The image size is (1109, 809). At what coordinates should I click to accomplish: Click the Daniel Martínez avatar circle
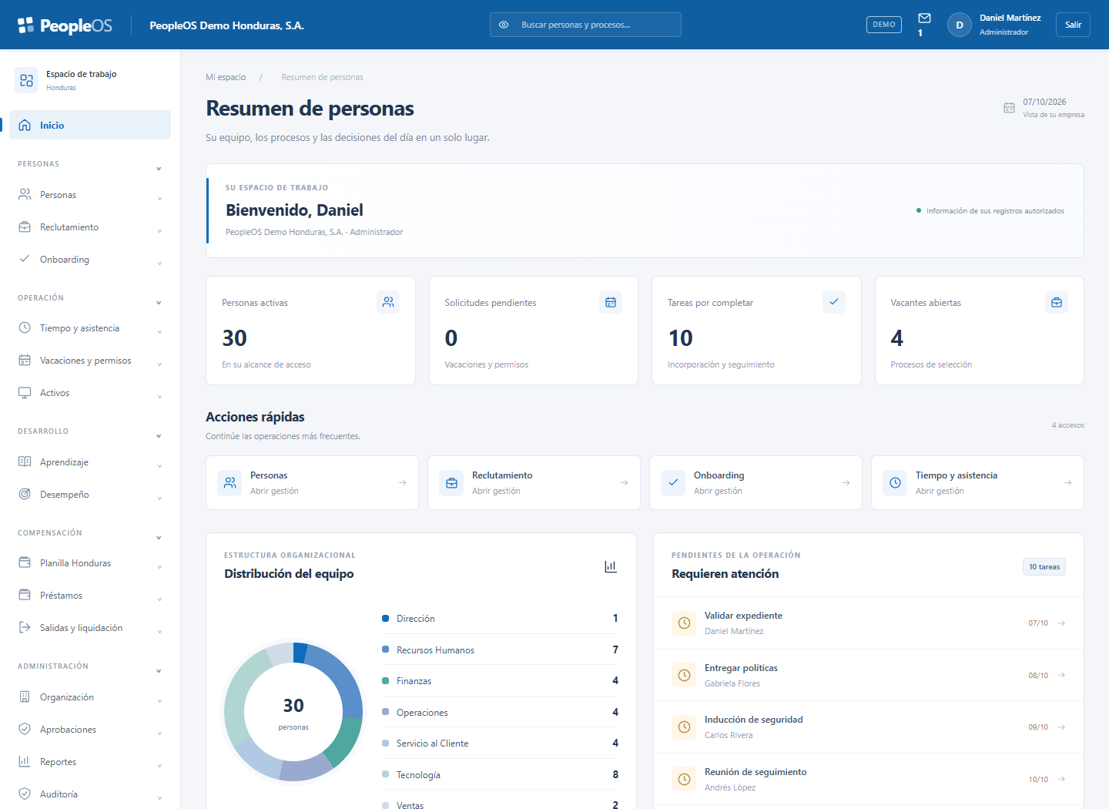coord(959,25)
